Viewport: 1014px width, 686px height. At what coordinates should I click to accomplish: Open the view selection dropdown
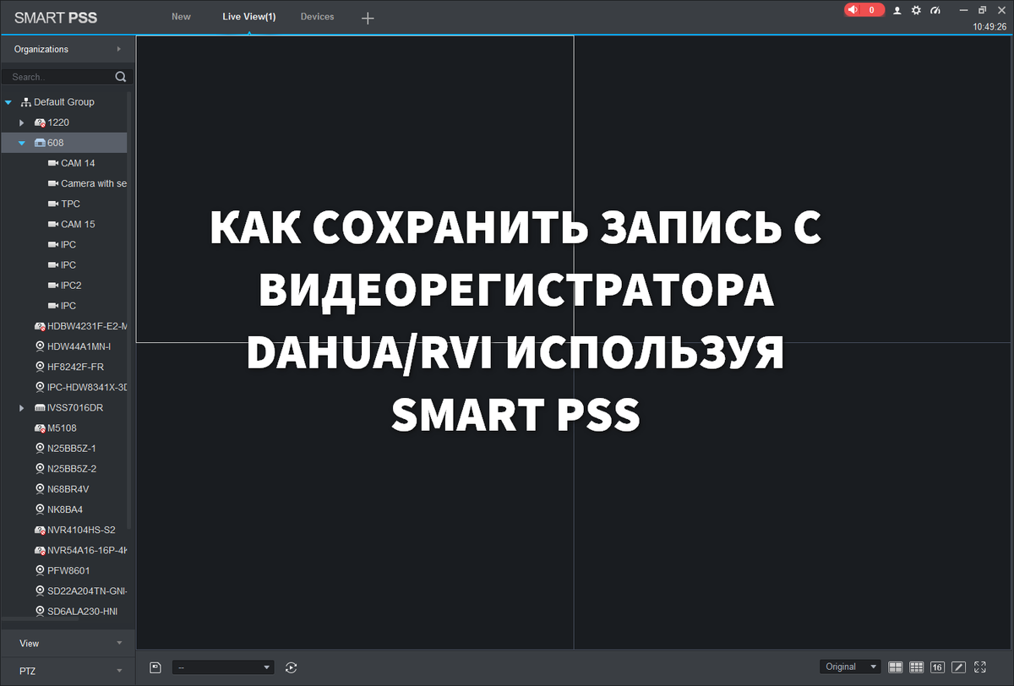pos(223,667)
